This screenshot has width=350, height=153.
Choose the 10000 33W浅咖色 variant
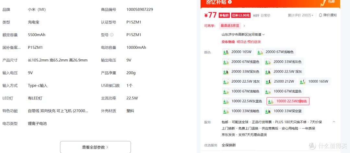point(242,111)
